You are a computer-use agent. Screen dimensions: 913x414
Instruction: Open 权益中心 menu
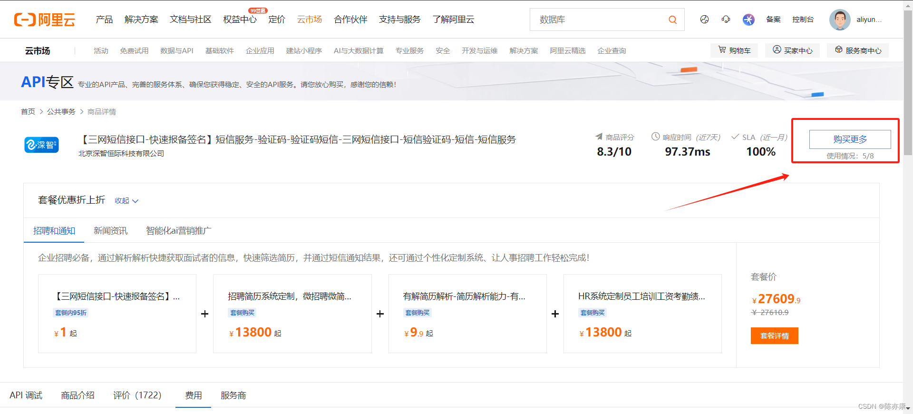(x=240, y=20)
